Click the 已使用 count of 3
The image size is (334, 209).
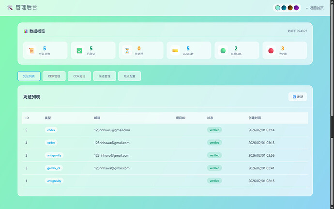coord(283,48)
